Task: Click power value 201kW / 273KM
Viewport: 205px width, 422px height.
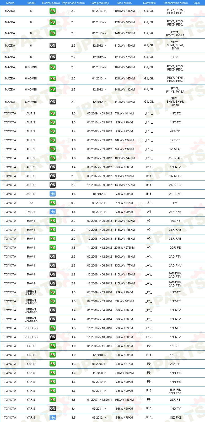Action: (125, 248)
